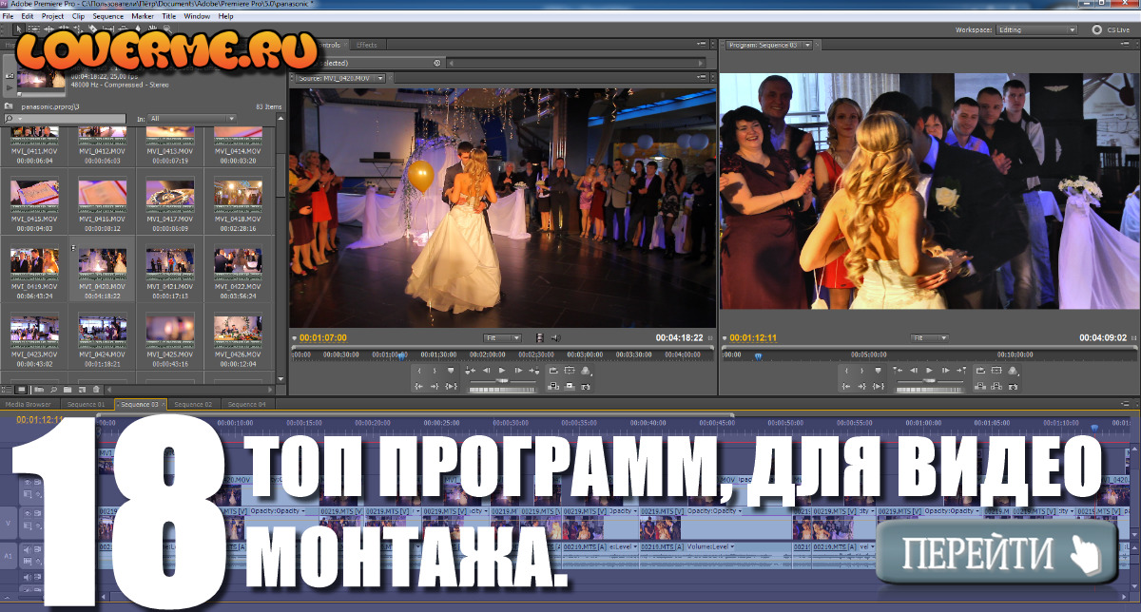Create New Bin in Project panel
Image resolution: width=1141 pixels, height=612 pixels.
click(x=68, y=390)
